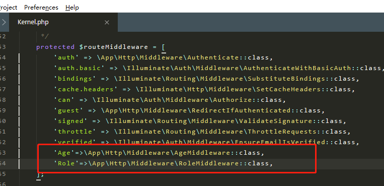The image size is (384, 186).
Task: Open the Preferences menu
Action: 41,8
